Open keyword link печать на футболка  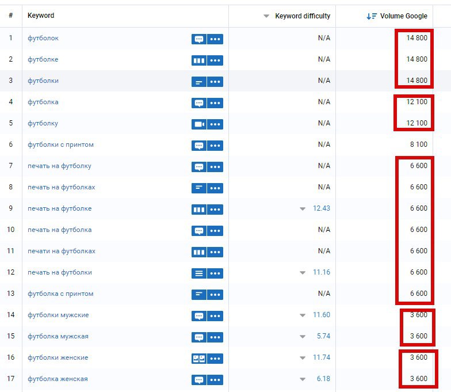click(60, 230)
